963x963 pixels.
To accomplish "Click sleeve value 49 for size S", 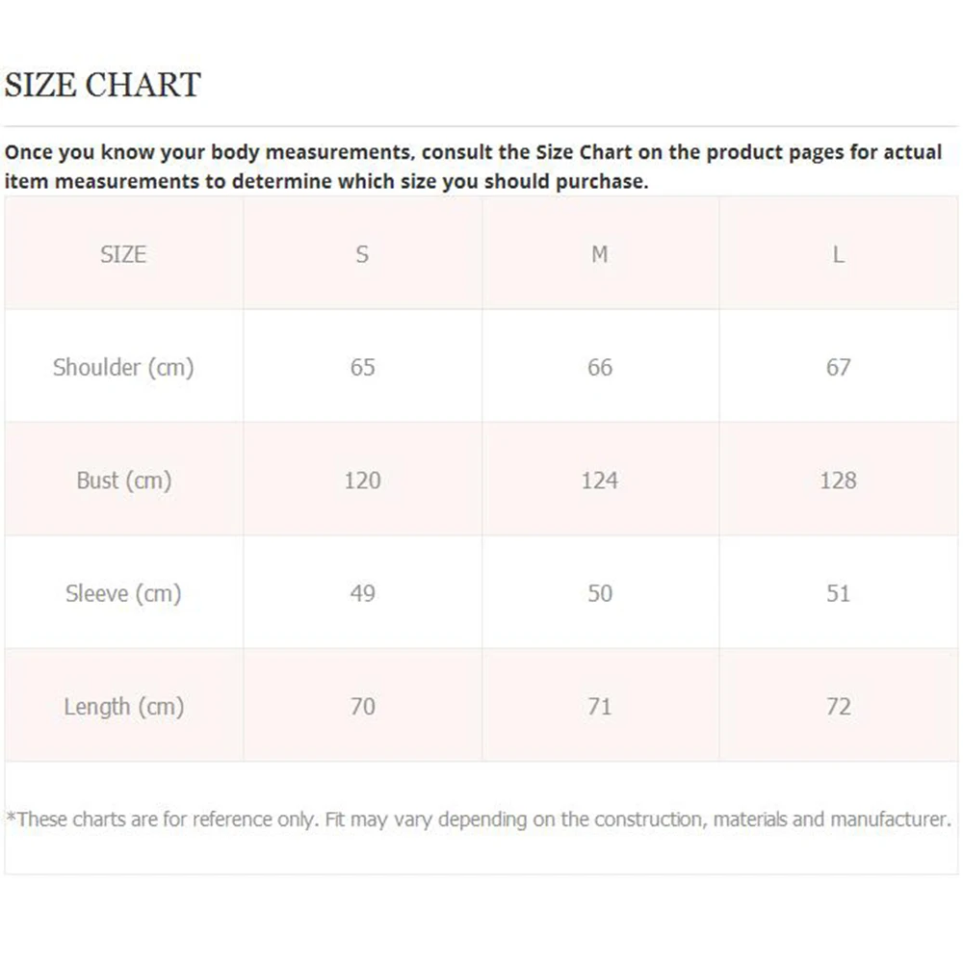I will pyautogui.click(x=362, y=593).
